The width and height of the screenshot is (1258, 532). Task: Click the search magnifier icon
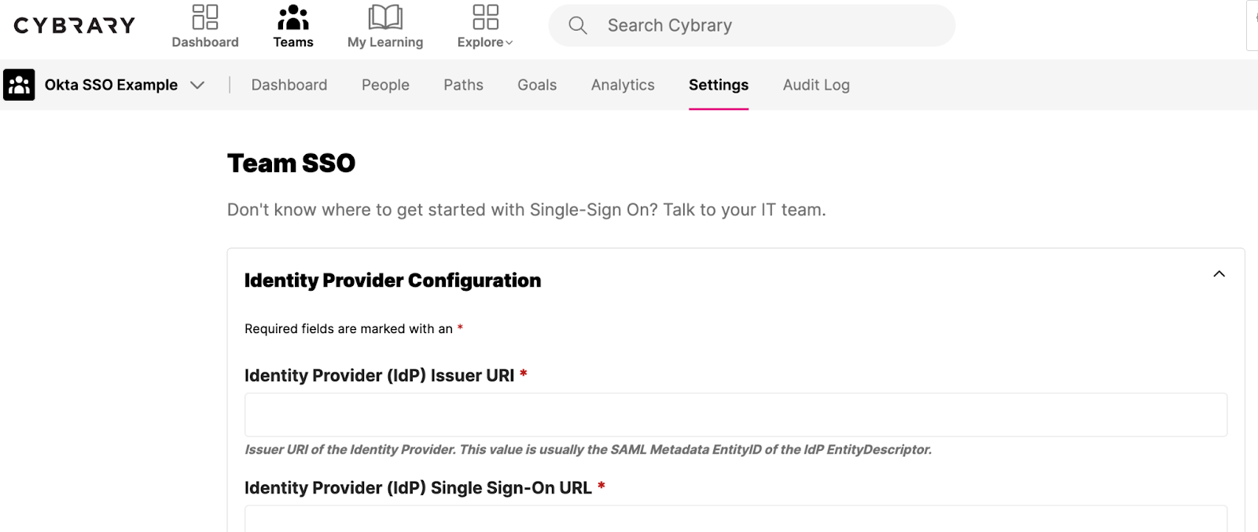point(578,25)
